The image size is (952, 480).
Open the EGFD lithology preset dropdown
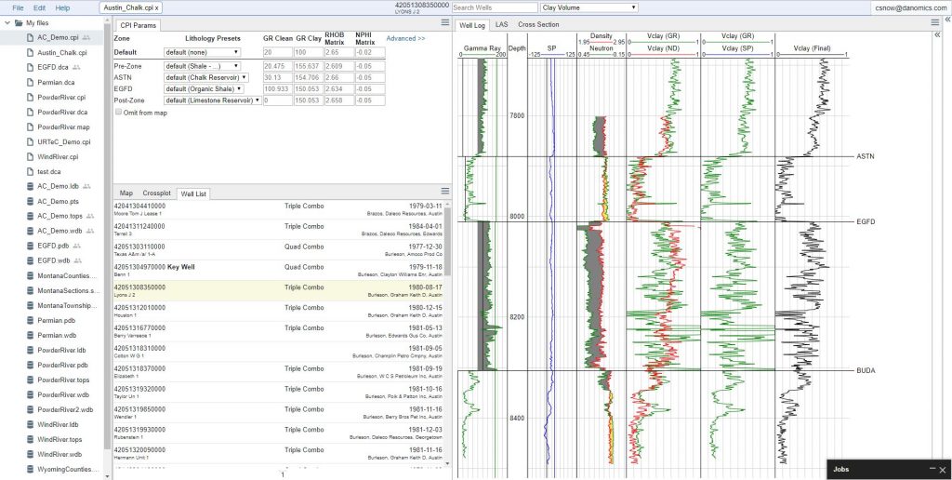(x=204, y=89)
